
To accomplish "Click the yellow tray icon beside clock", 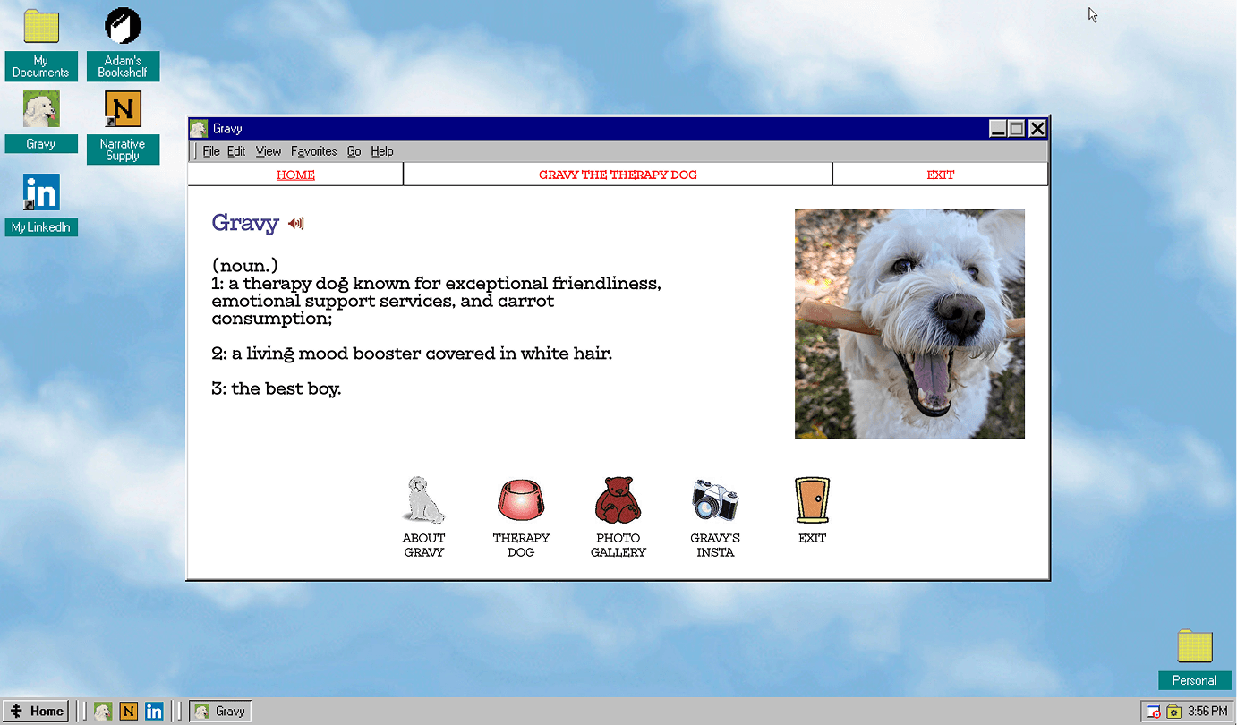I will pyautogui.click(x=1174, y=712).
